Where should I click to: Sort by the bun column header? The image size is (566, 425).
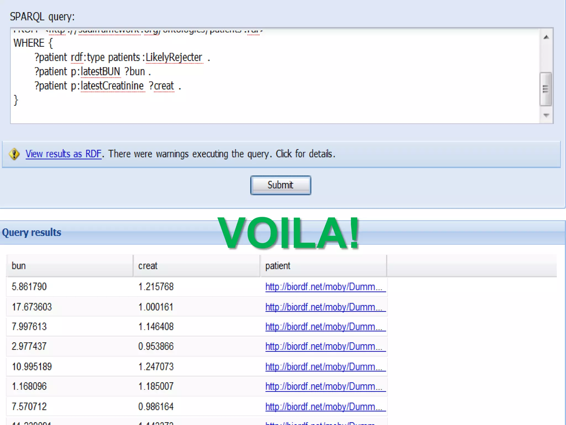click(70, 266)
